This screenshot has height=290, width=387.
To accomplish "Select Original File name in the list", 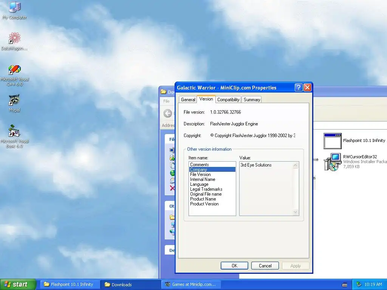I will tap(212, 194).
